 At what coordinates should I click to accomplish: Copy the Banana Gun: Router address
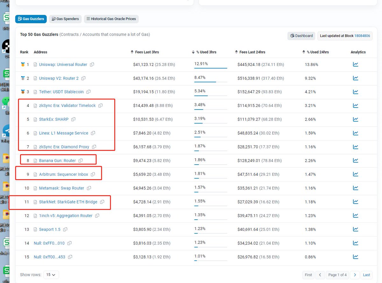coord(81,161)
